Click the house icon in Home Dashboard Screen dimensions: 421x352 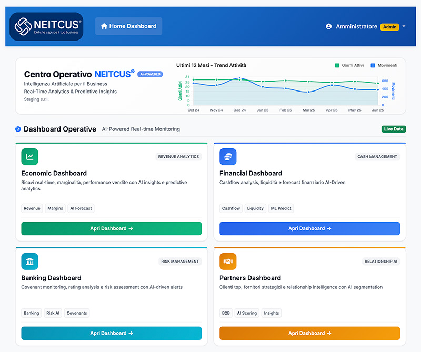point(104,26)
